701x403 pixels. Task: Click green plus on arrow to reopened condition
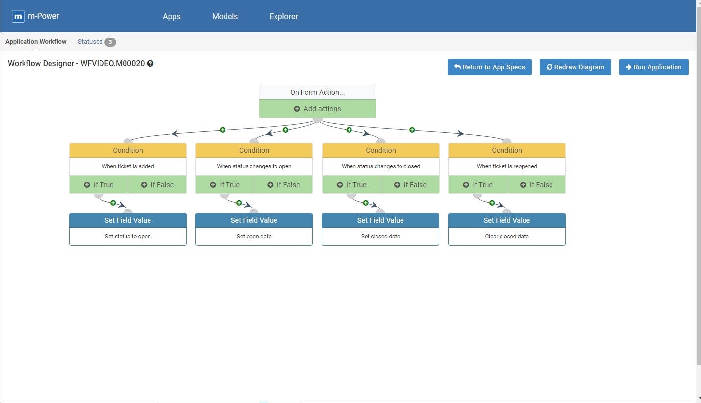[412, 130]
